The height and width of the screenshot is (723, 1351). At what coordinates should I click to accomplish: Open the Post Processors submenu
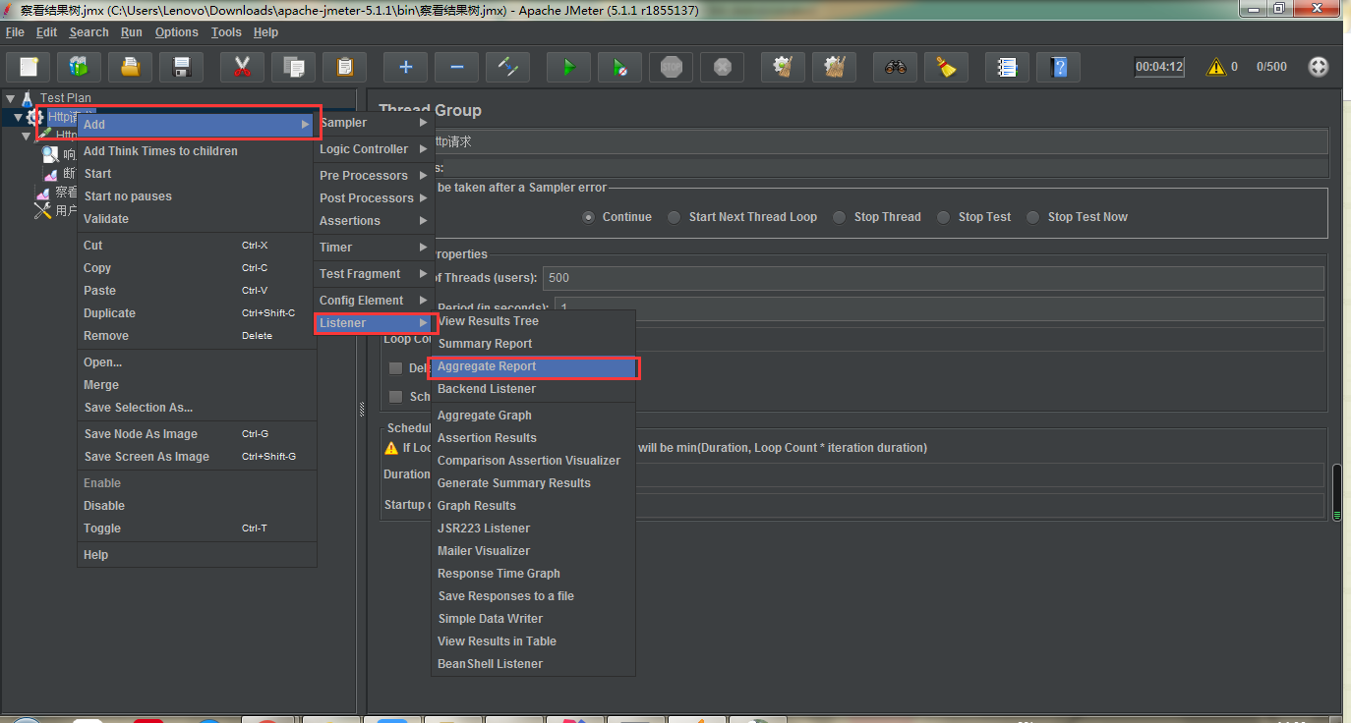pos(375,198)
